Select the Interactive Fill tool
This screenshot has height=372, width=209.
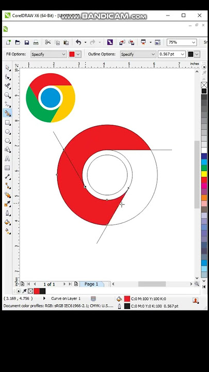click(x=8, y=231)
